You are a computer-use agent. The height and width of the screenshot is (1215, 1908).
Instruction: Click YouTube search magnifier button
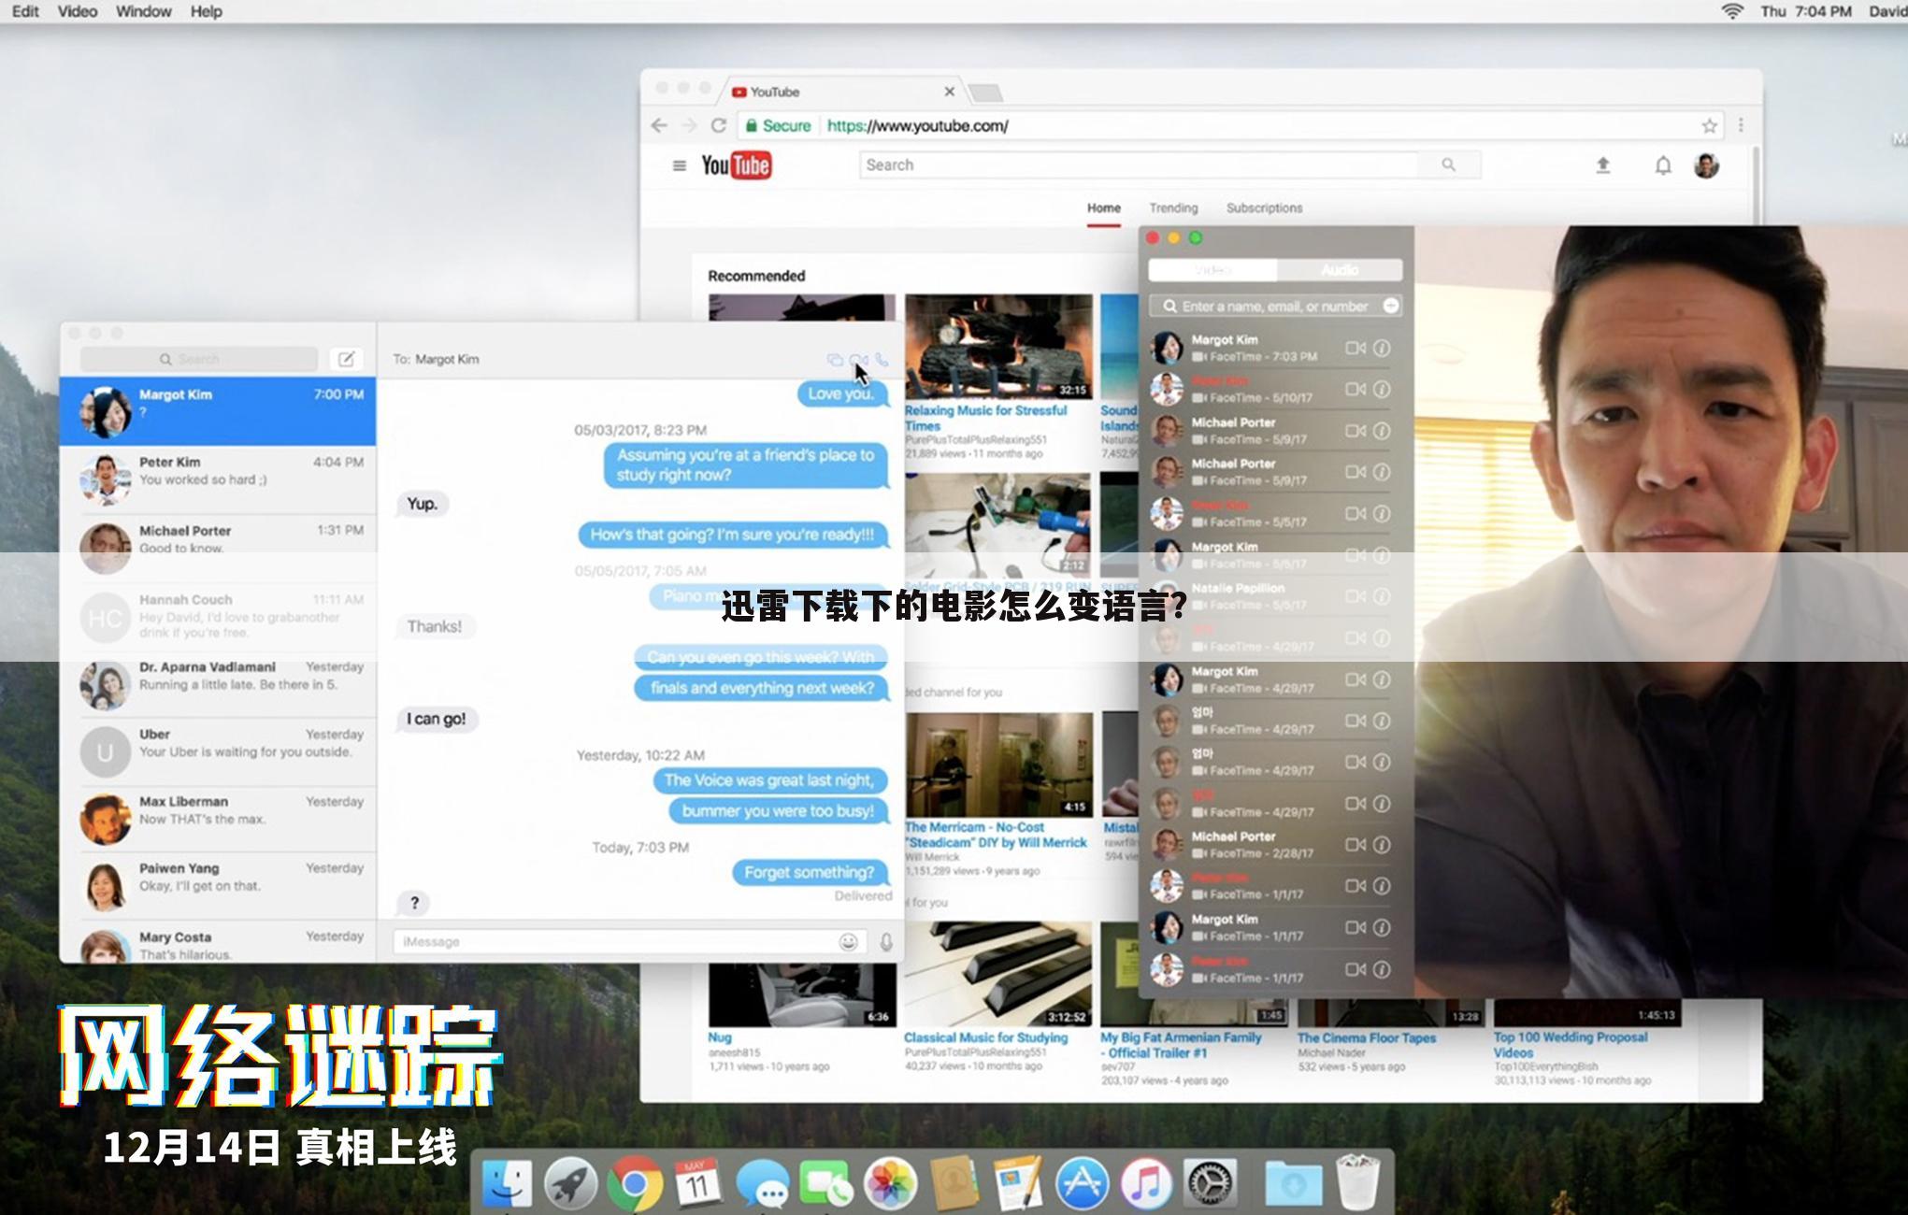coord(1448,164)
